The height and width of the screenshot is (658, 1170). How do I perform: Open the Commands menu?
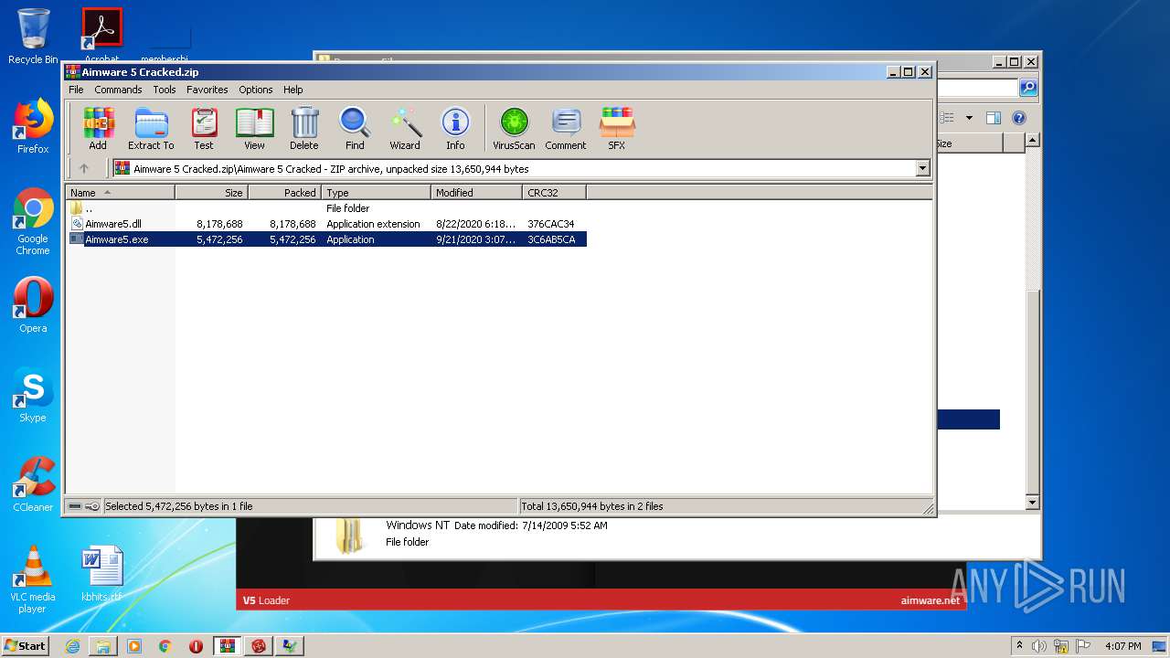[x=118, y=90]
